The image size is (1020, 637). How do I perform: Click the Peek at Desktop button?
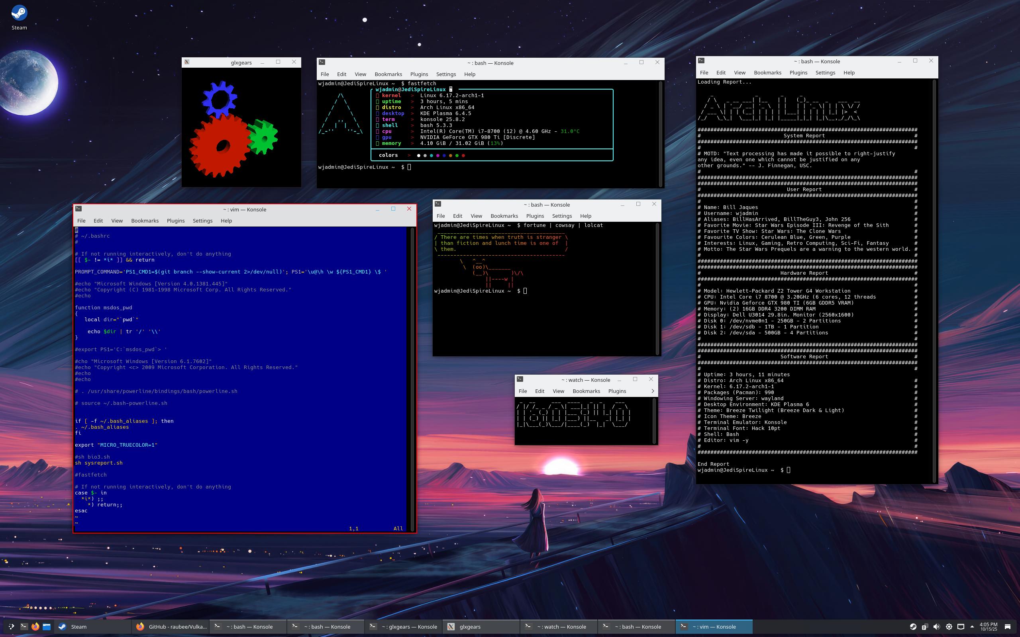coord(1008,627)
